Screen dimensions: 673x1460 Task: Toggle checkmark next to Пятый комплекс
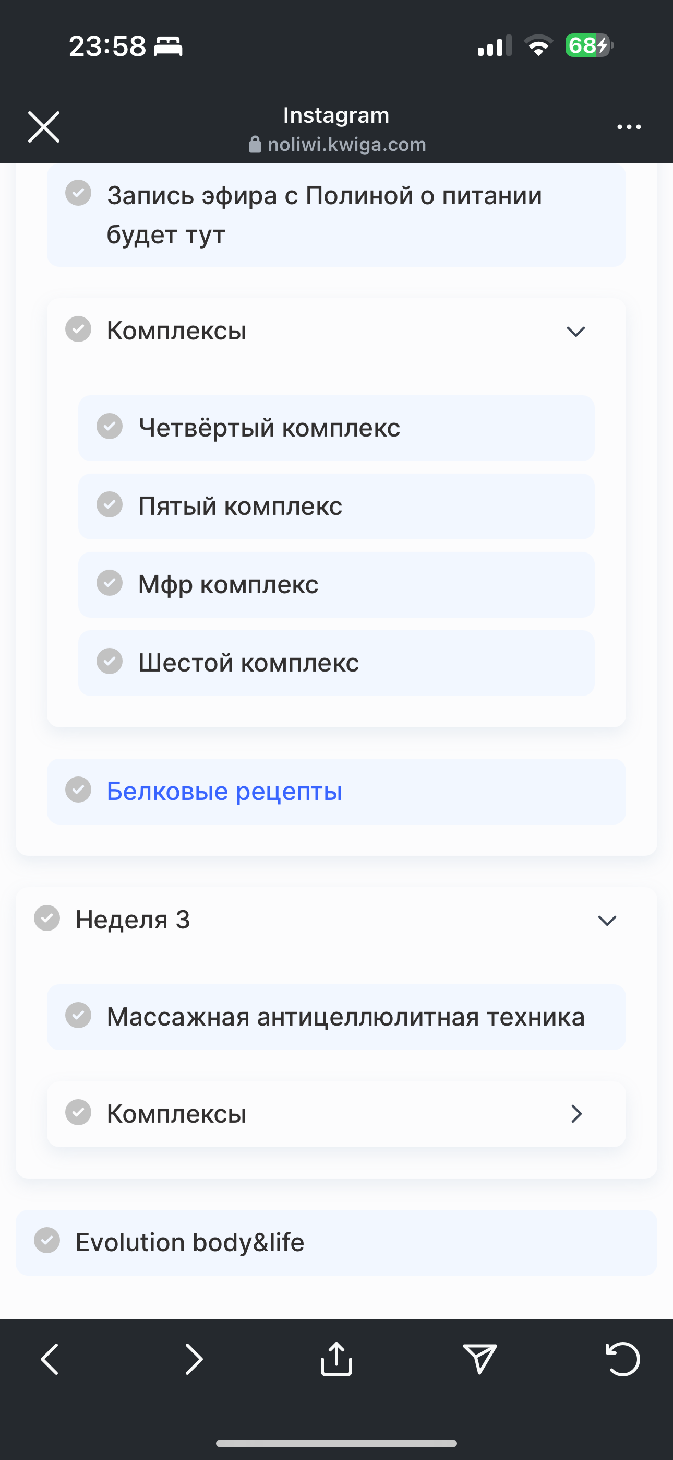coord(110,504)
